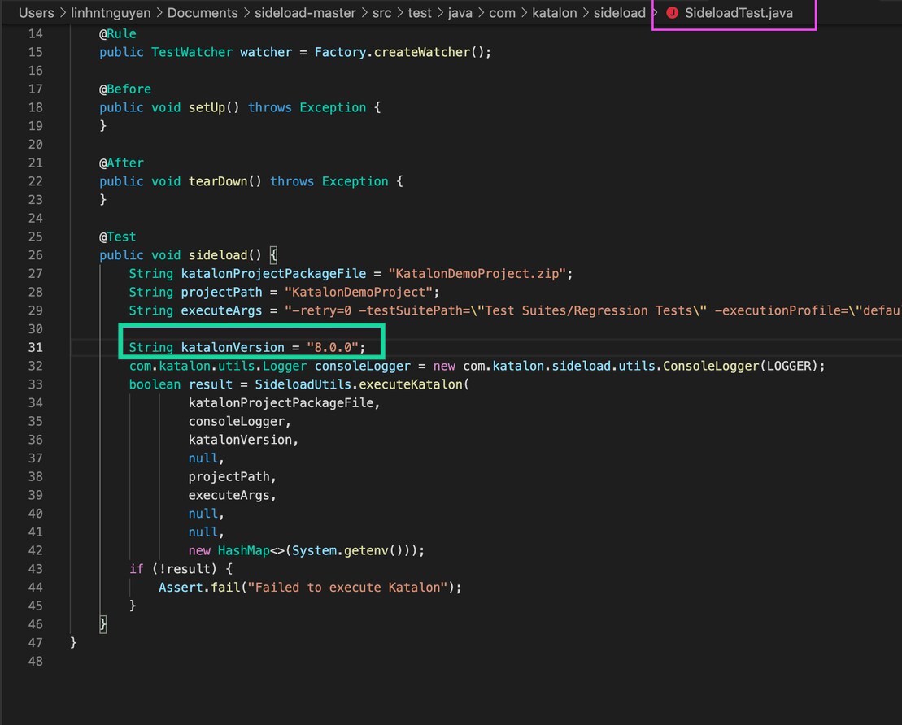Expand the Users breadcrumb folder
Screen dimensions: 902x725
click(36, 13)
